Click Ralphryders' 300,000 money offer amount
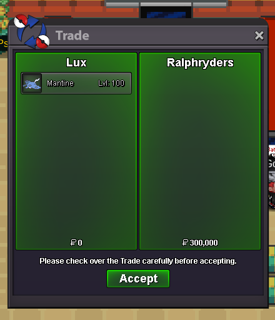 (x=204, y=243)
